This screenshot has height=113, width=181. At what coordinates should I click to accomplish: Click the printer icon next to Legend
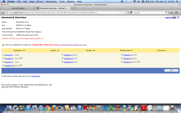(x=174, y=17)
